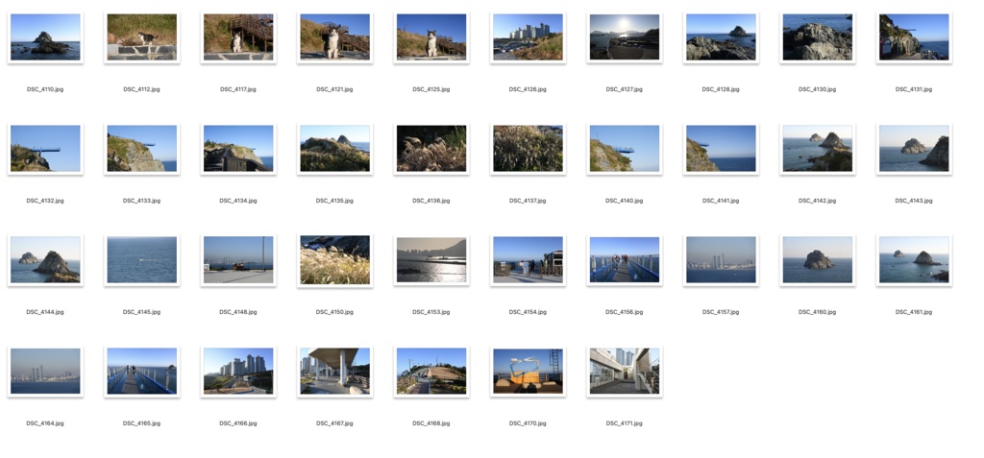Select the DSC_4145.jpg open sea thumbnail
The height and width of the screenshot is (458, 984).
(x=142, y=260)
